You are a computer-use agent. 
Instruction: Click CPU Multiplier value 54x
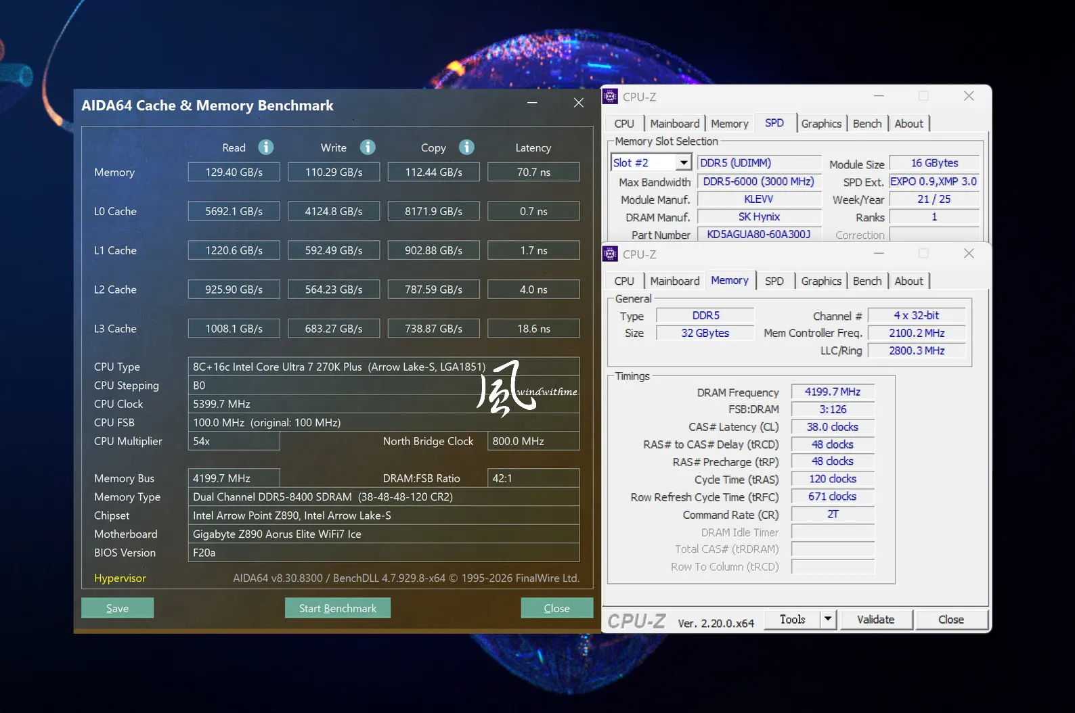[234, 441]
